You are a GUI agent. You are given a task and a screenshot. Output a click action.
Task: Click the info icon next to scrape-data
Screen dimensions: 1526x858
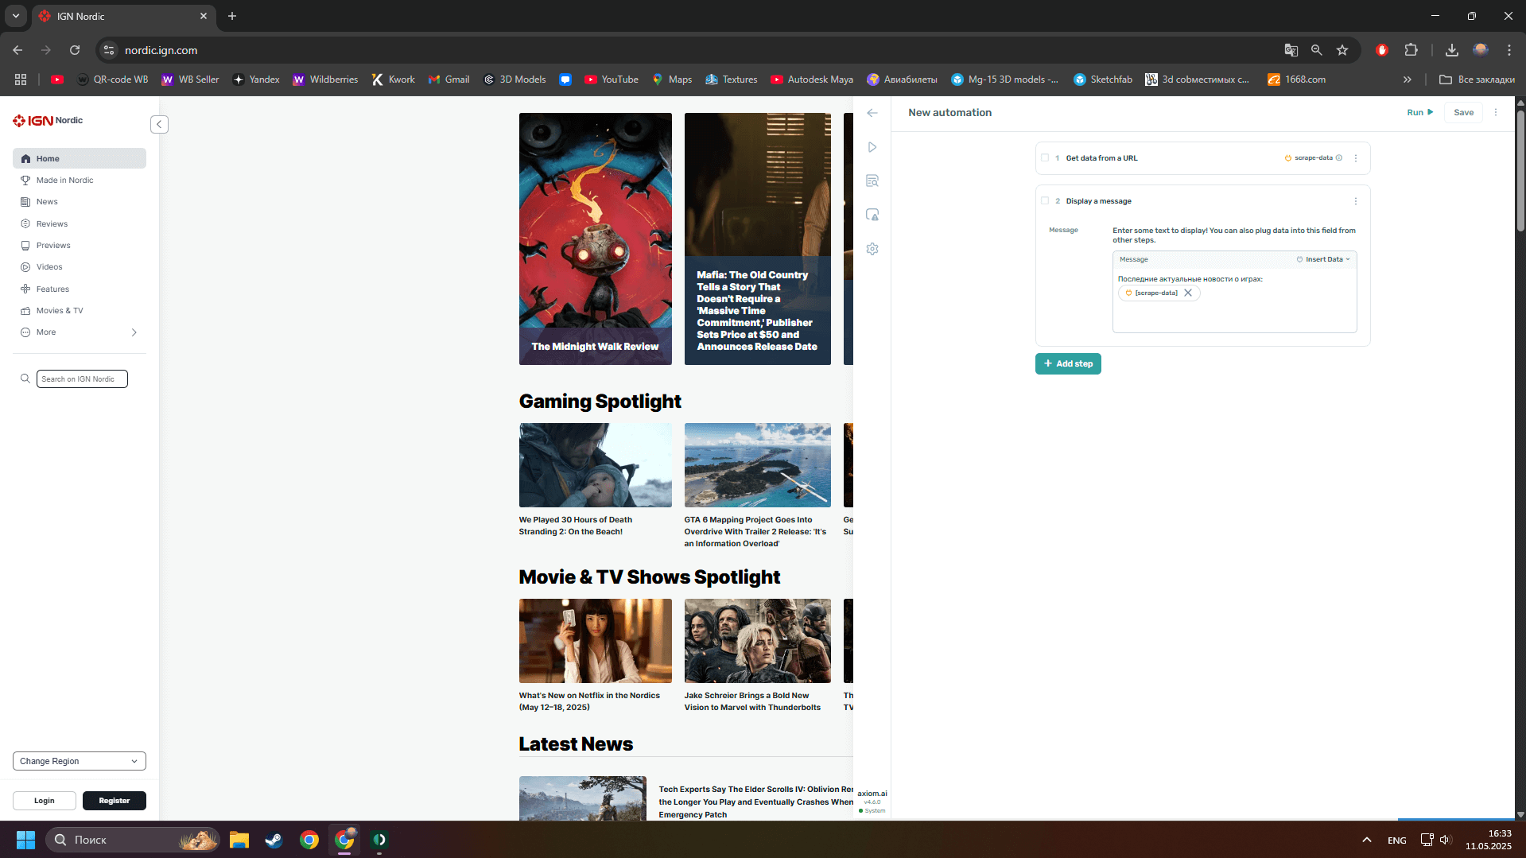(1339, 158)
